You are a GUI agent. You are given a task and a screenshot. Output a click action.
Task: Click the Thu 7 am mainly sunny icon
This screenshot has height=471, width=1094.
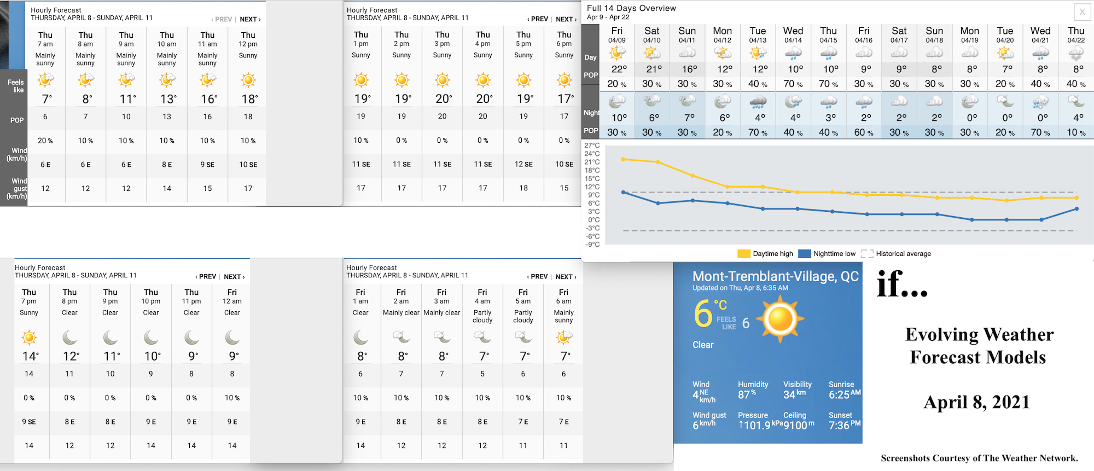(x=45, y=80)
